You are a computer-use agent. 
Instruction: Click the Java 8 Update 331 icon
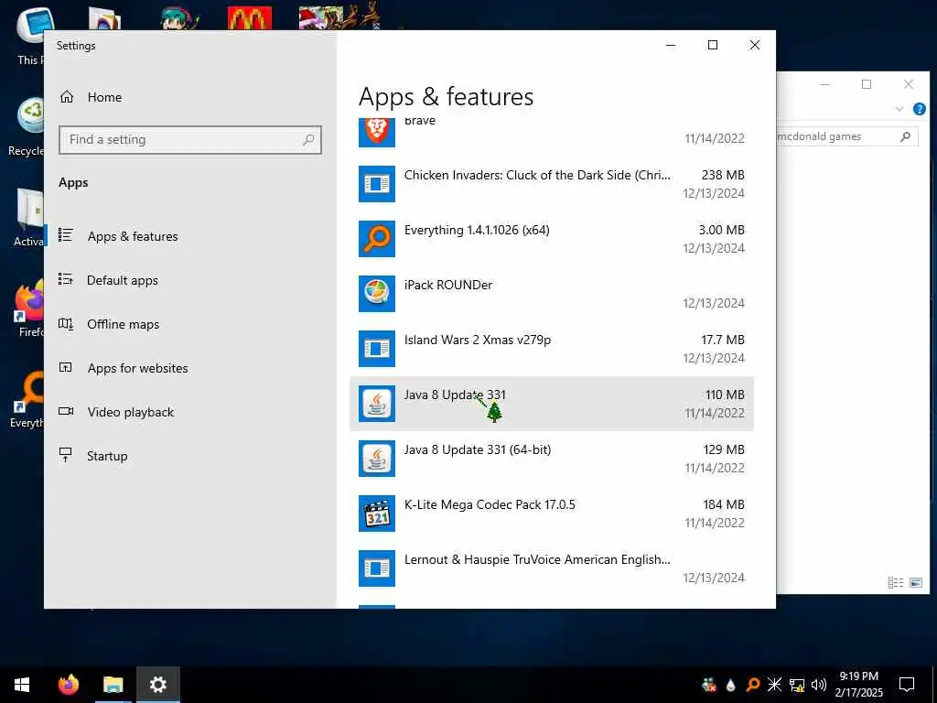(376, 404)
